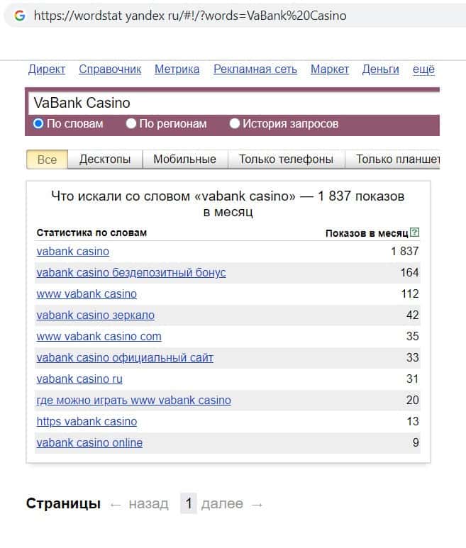
Task: Click the 'Статистика по словам' column header
Action: 91,233
